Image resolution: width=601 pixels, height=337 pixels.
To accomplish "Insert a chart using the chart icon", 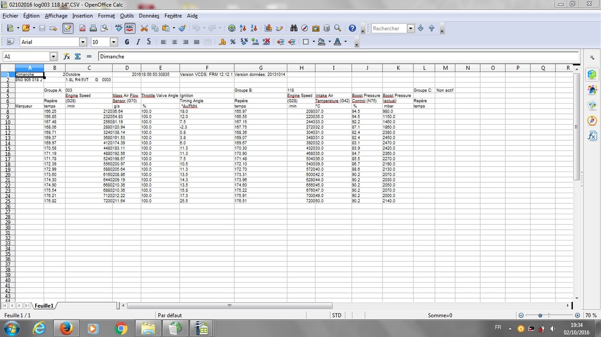I will (269, 28).
